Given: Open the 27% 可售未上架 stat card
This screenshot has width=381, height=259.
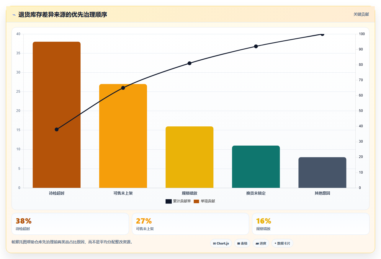Looking at the screenshot, I should [190, 224].
